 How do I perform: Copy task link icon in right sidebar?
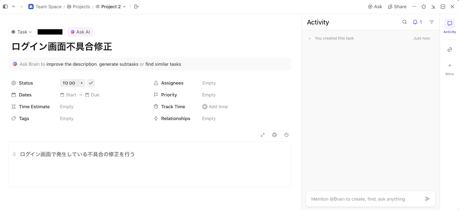450,50
